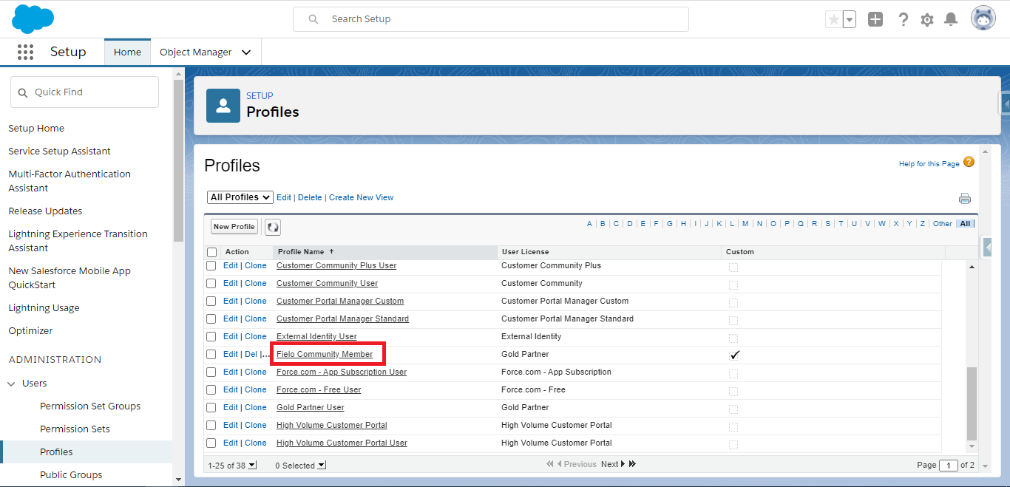Sort by the User License column header

coord(525,252)
